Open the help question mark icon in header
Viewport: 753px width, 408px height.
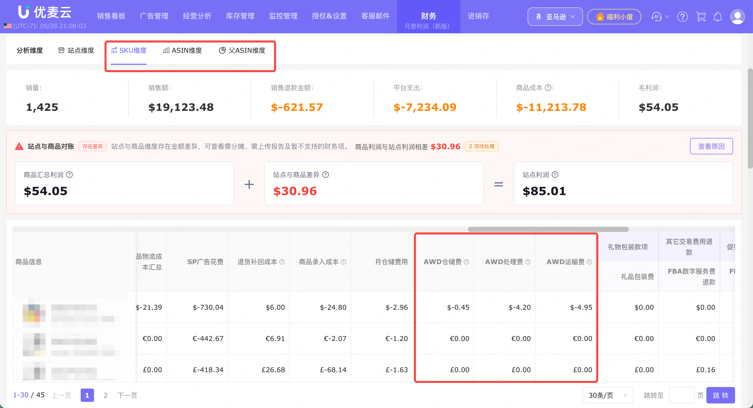[682, 17]
